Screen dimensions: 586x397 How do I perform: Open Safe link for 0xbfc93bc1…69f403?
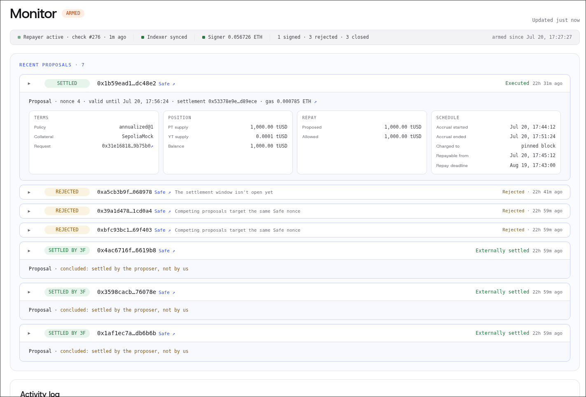click(163, 230)
